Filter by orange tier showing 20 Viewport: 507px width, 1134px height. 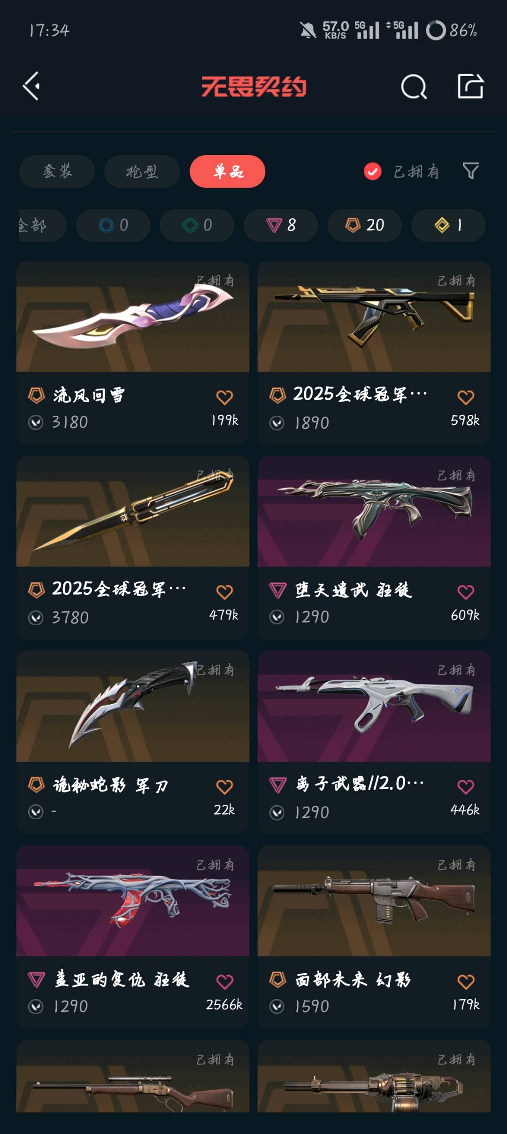[x=365, y=225]
